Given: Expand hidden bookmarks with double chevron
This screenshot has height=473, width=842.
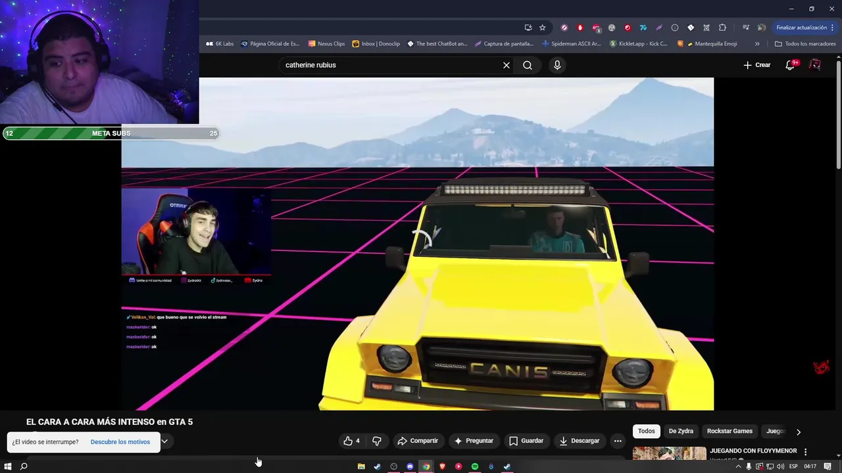Looking at the screenshot, I should coord(757,44).
